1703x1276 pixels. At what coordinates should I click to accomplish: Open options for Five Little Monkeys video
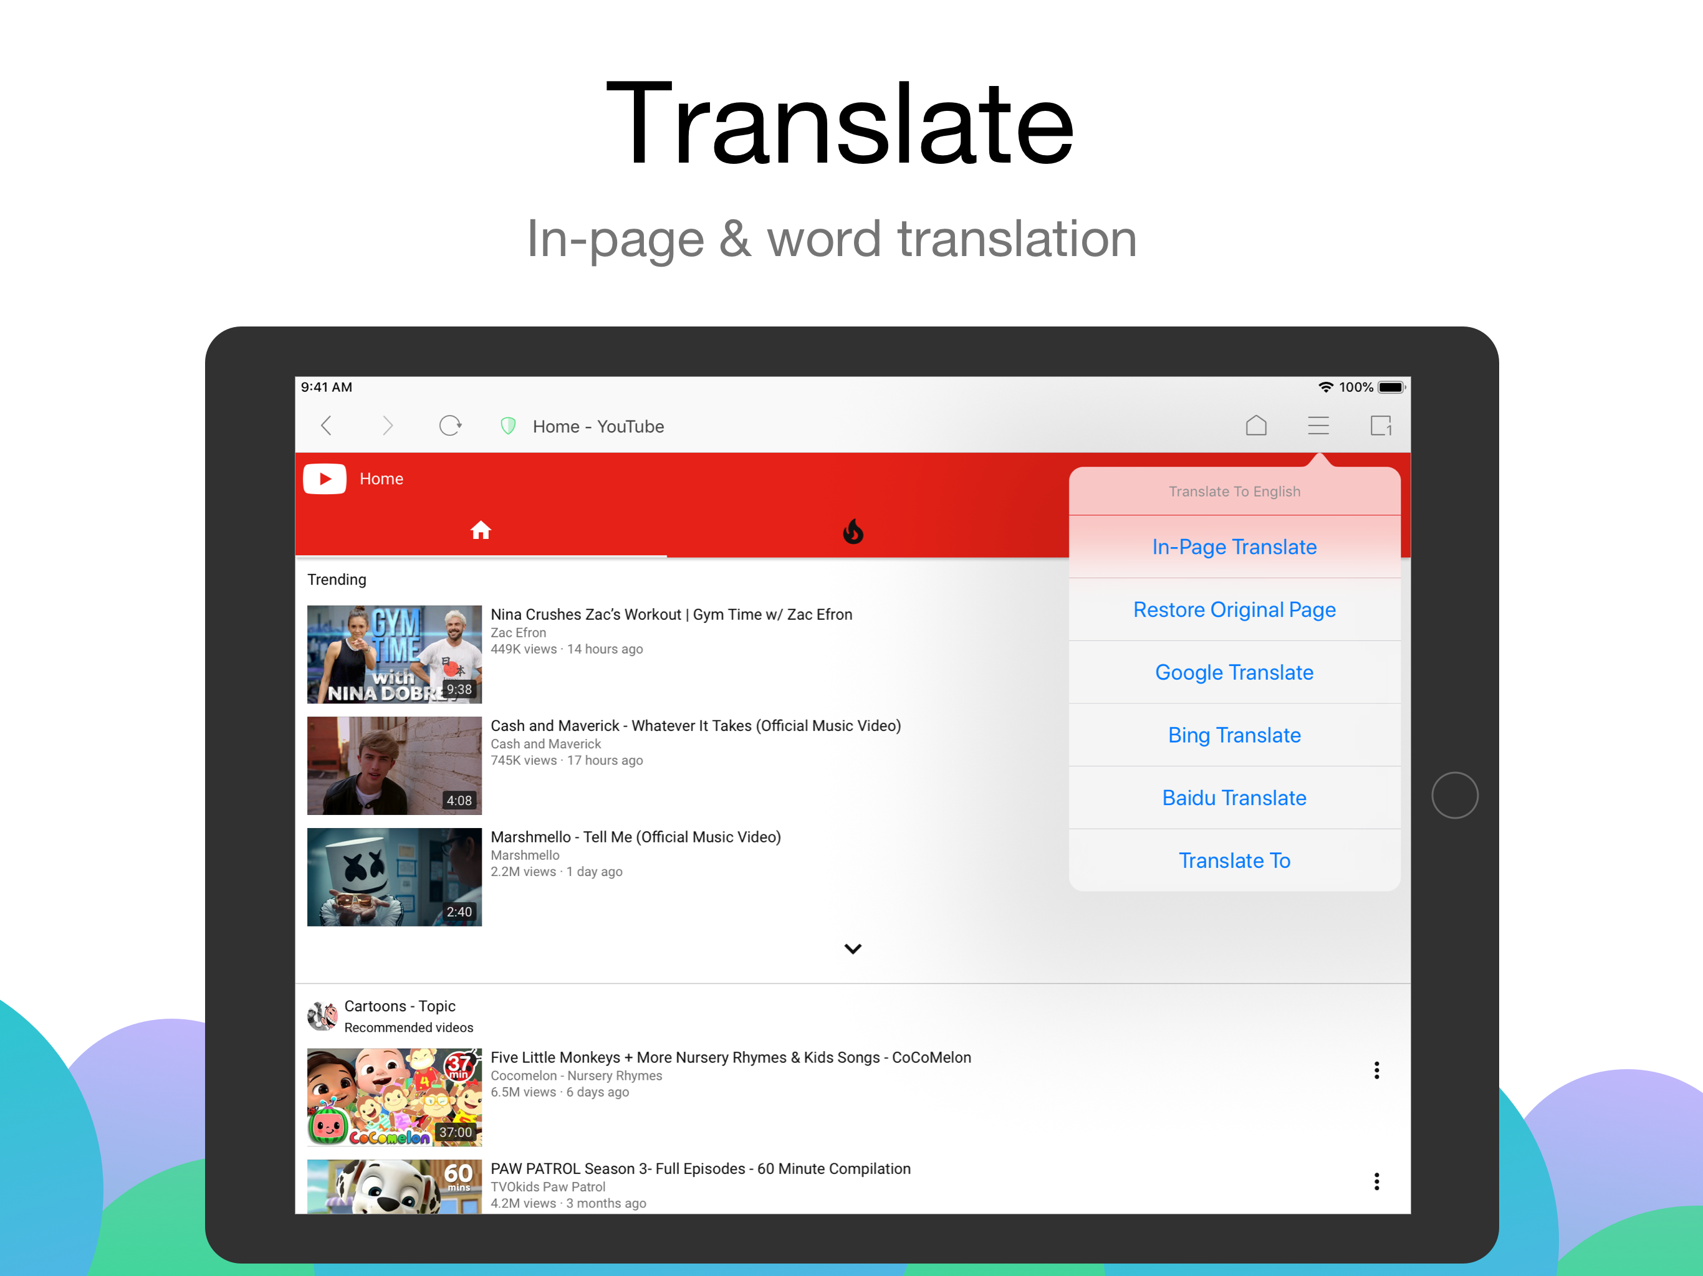click(x=1376, y=1070)
